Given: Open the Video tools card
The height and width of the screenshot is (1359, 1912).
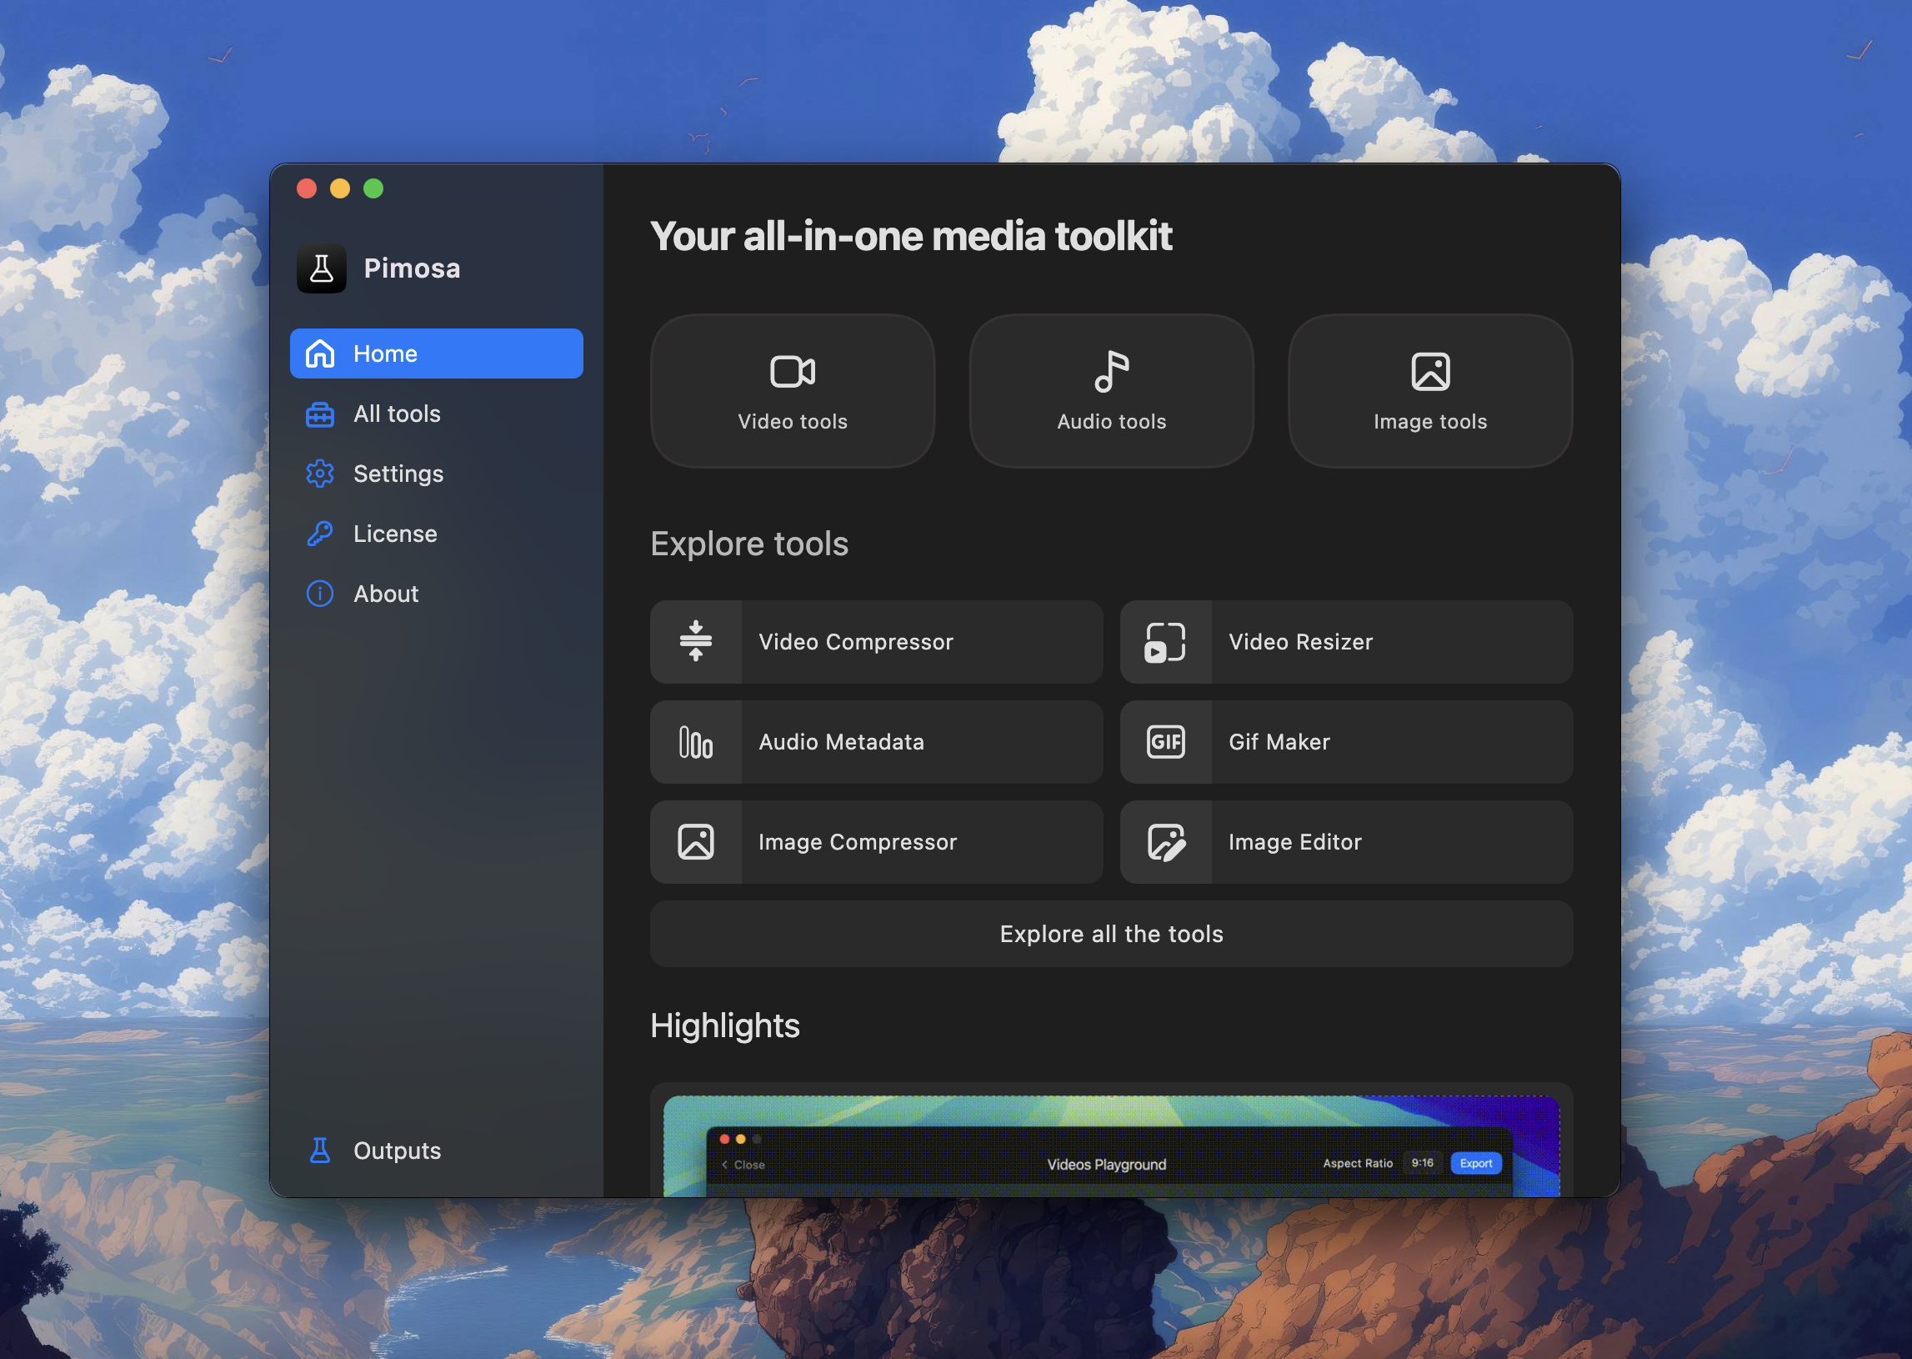Looking at the screenshot, I should [x=792, y=391].
